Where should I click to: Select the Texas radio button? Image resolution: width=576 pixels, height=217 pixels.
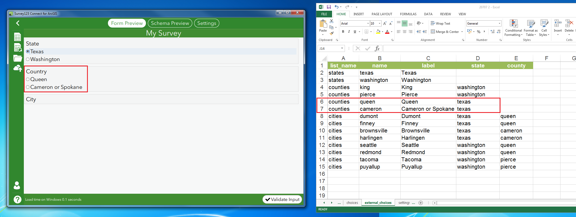point(28,51)
